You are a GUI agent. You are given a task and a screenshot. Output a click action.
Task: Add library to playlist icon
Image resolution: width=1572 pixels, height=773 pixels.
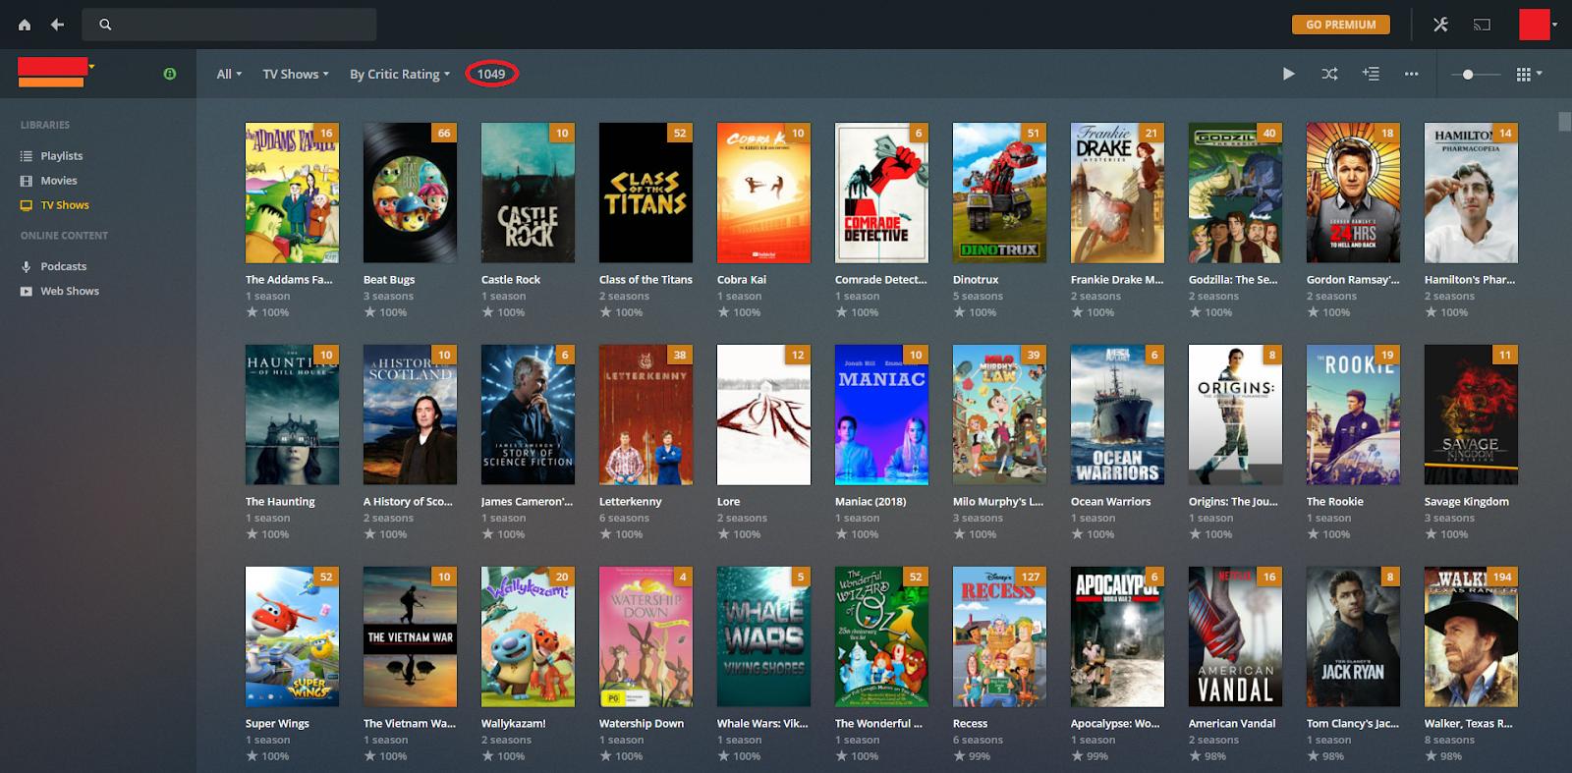point(1371,74)
